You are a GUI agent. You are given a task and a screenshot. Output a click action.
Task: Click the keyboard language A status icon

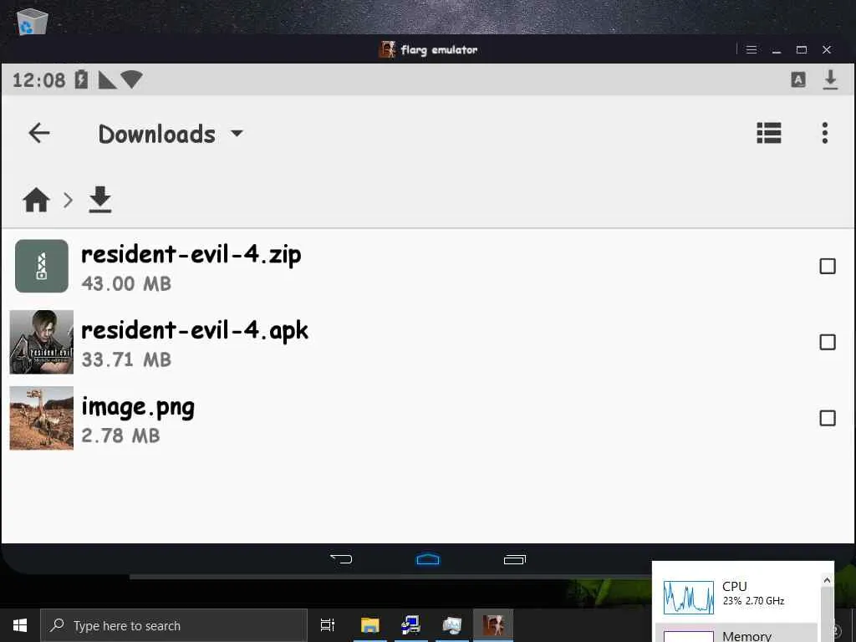[798, 79]
